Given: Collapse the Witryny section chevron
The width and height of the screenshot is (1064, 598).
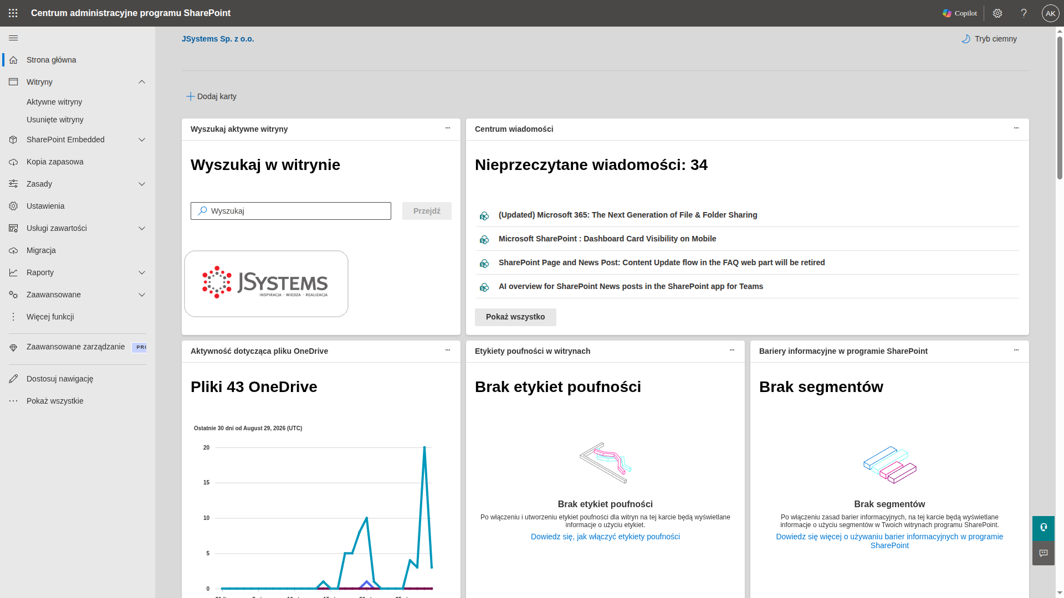Looking at the screenshot, I should [142, 82].
